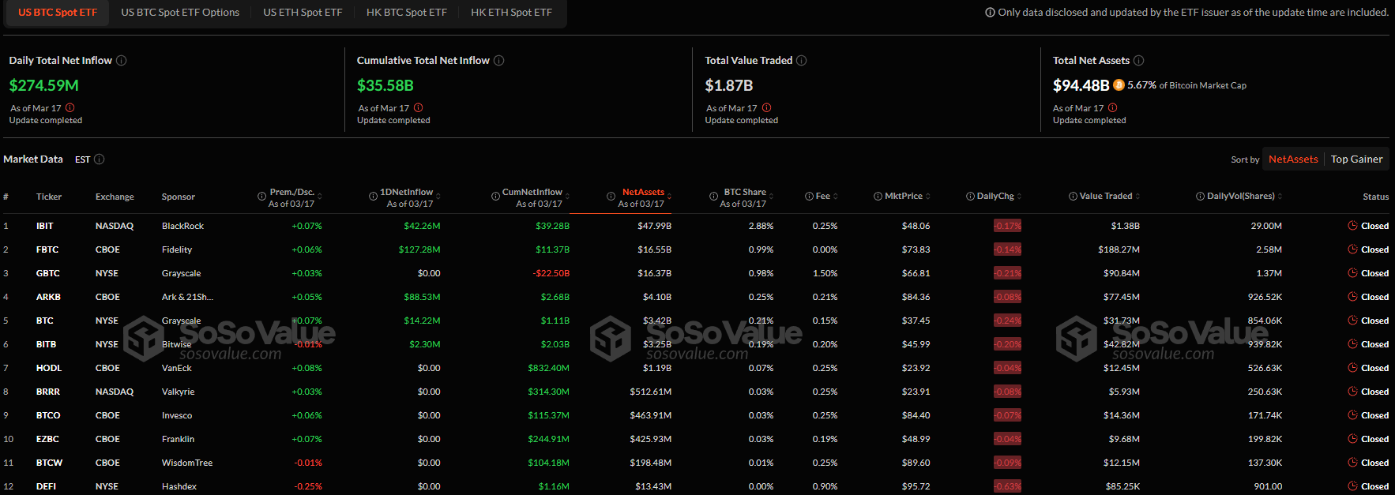Click the clock icon in IBIT status
Image resolution: width=1395 pixels, height=495 pixels.
[x=1352, y=226]
